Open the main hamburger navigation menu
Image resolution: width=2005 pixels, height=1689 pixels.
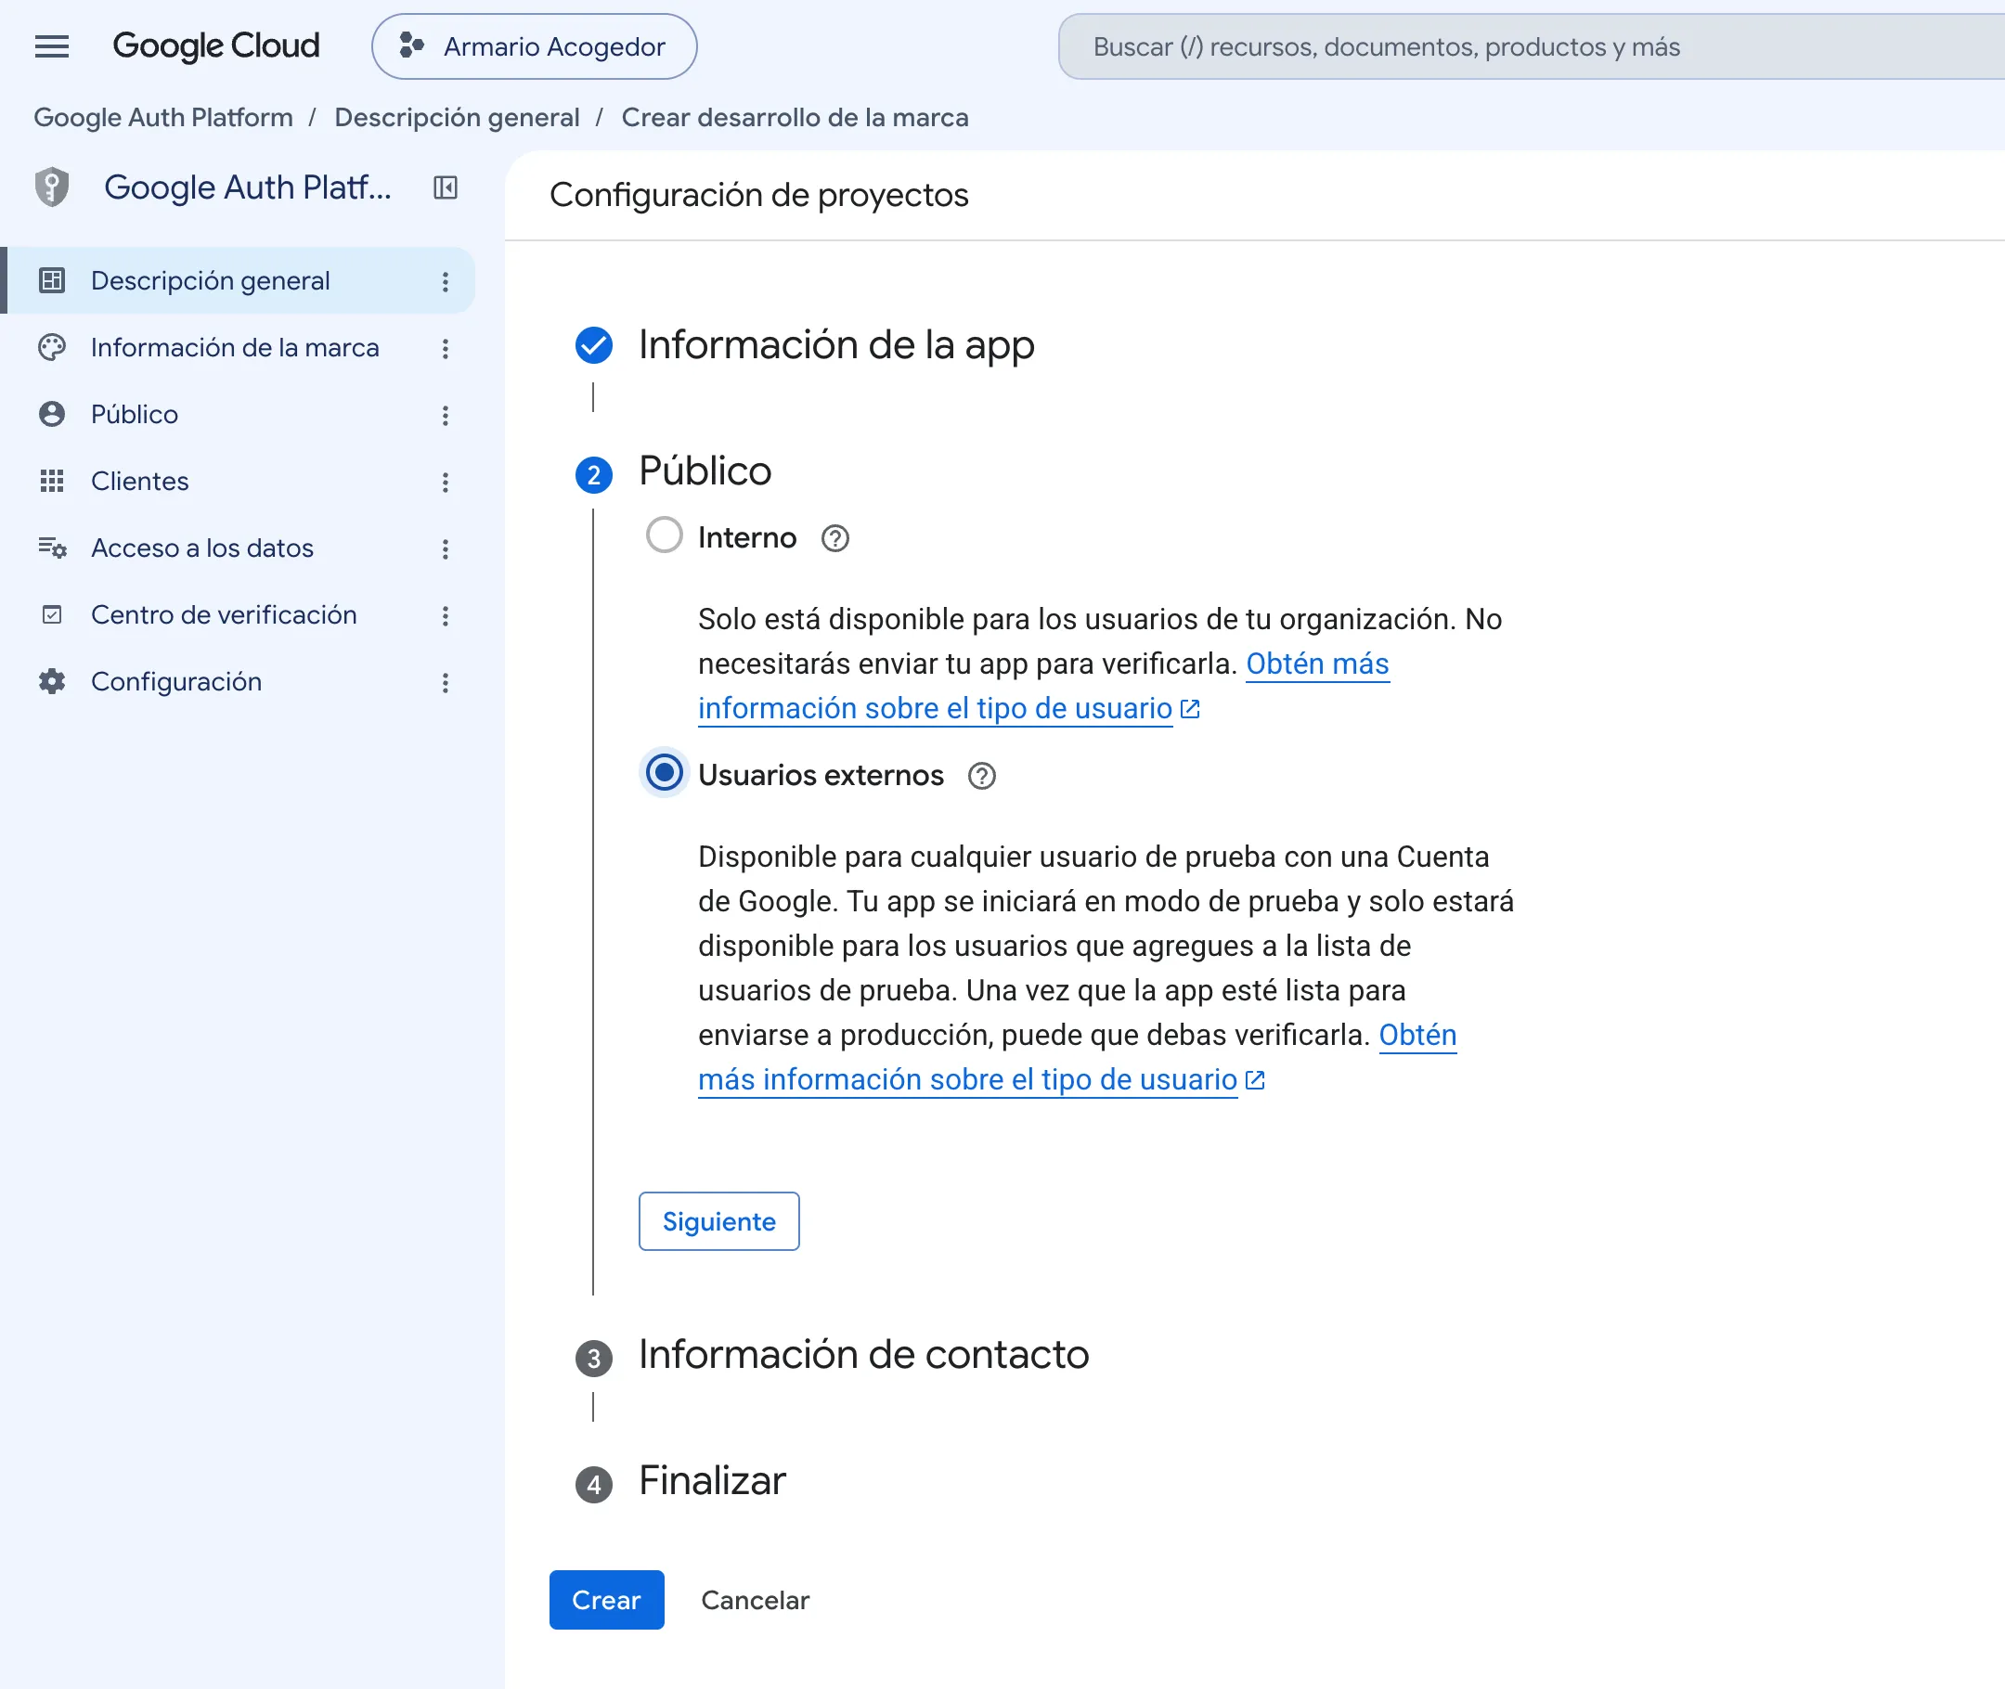pos(52,46)
